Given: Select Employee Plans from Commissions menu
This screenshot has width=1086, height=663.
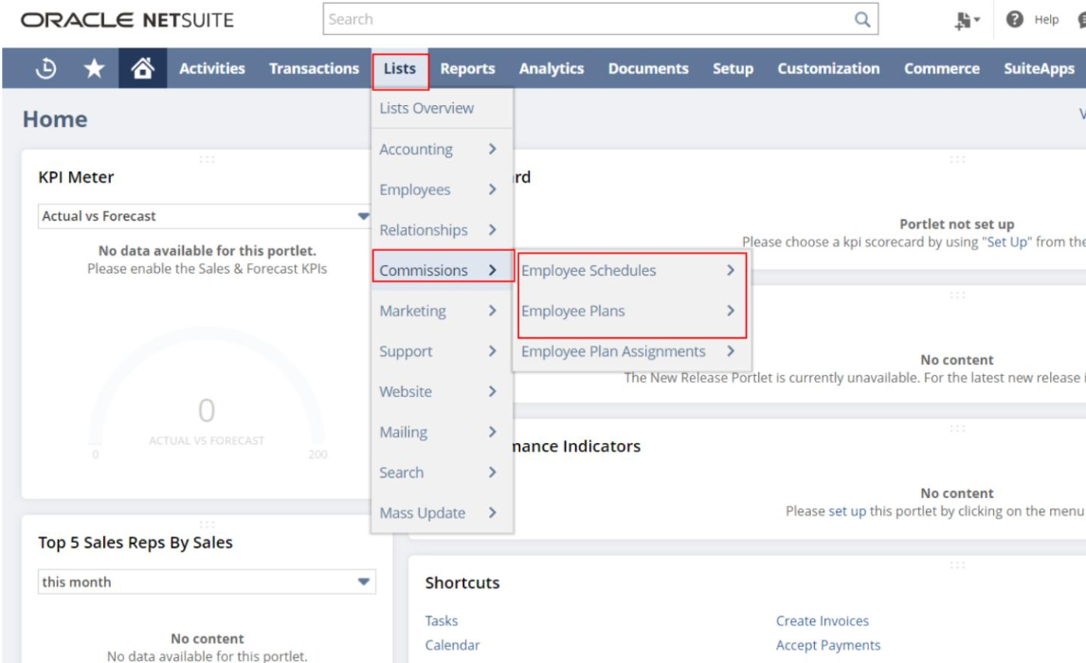Looking at the screenshot, I should click(573, 313).
